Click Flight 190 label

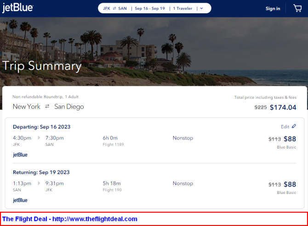(112, 190)
